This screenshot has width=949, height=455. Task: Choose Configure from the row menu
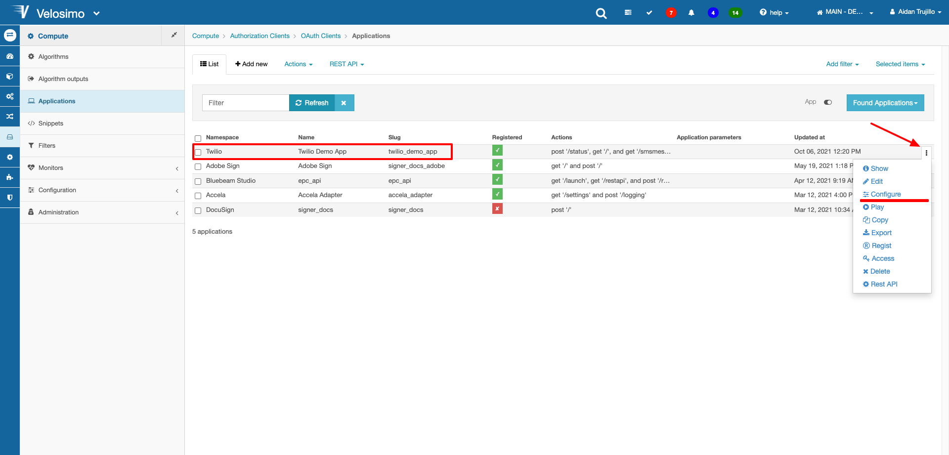pyautogui.click(x=882, y=194)
